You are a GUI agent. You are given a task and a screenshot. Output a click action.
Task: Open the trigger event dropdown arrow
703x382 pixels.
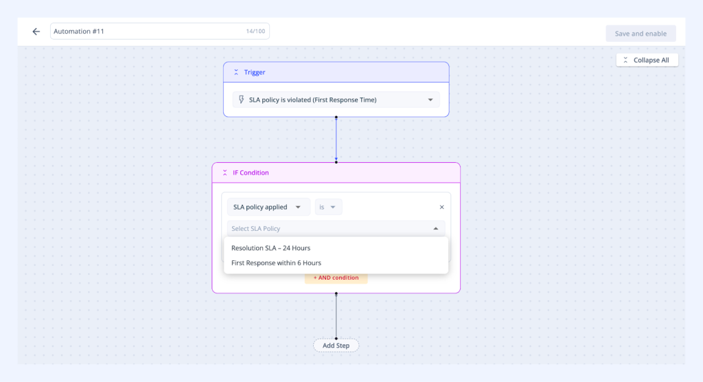(x=430, y=100)
